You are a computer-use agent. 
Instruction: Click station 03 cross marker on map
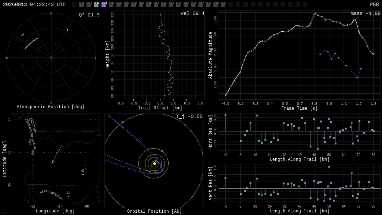(x=83, y=175)
